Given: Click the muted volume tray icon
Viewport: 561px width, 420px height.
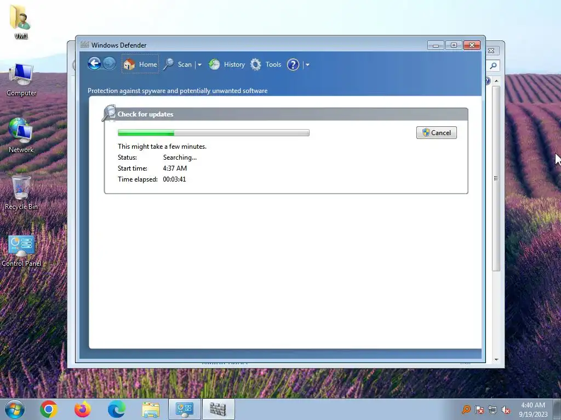Looking at the screenshot, I should pyautogui.click(x=506, y=410).
